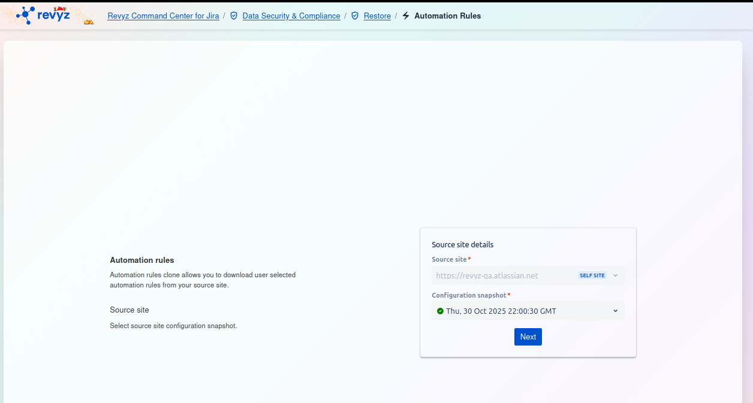The image size is (753, 403).
Task: Click the green checkmark icon in snapshot field
Action: [440, 311]
